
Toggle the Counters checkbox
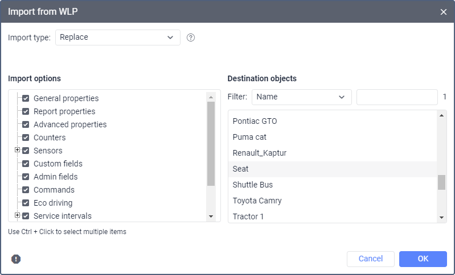(26, 137)
